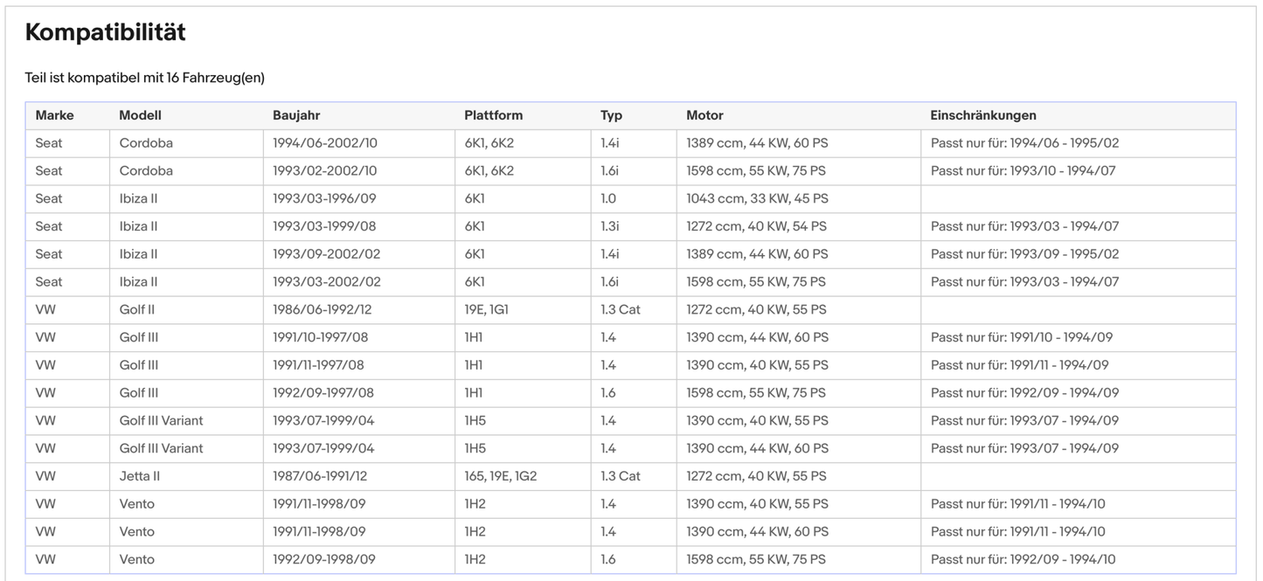Select the Plattform column header
Viewport: 1263px width, 581px height.
pyautogui.click(x=493, y=115)
